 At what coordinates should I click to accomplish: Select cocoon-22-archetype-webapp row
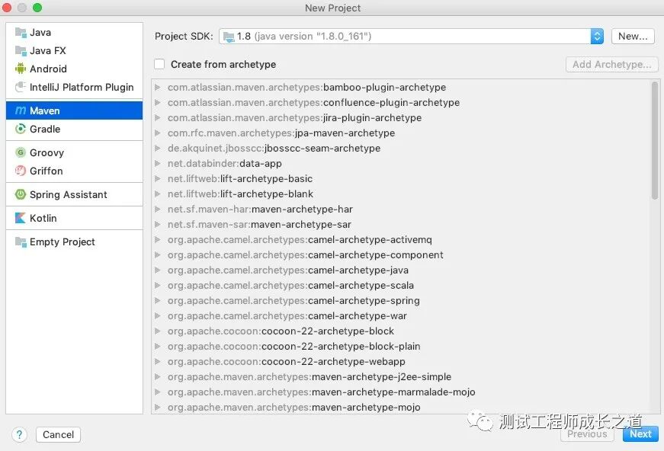coord(402,361)
